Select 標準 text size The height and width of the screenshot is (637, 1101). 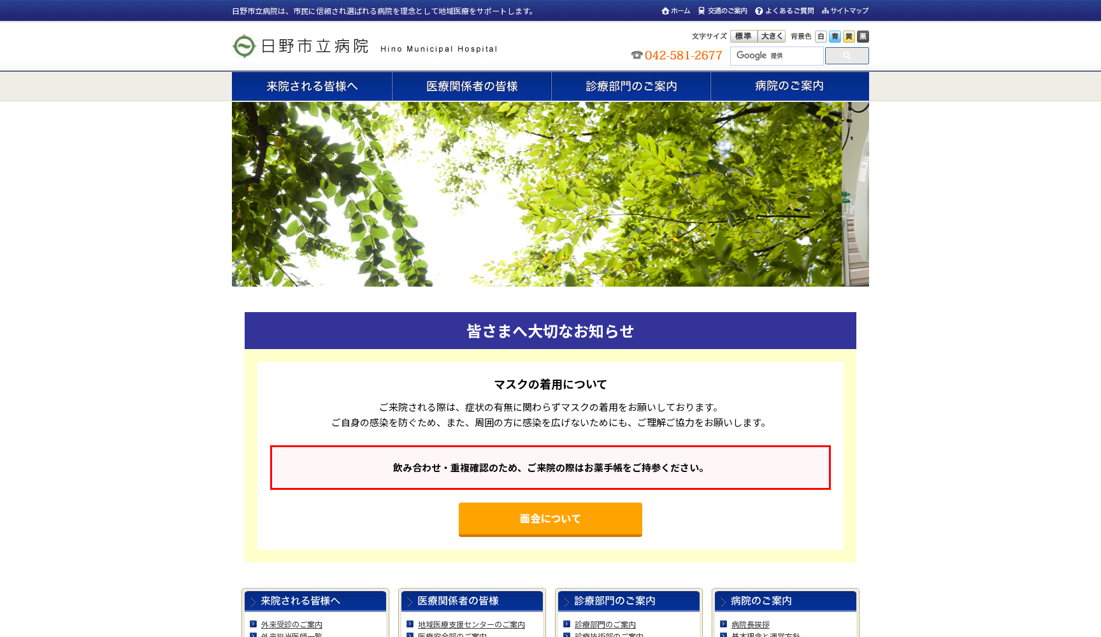tap(744, 36)
